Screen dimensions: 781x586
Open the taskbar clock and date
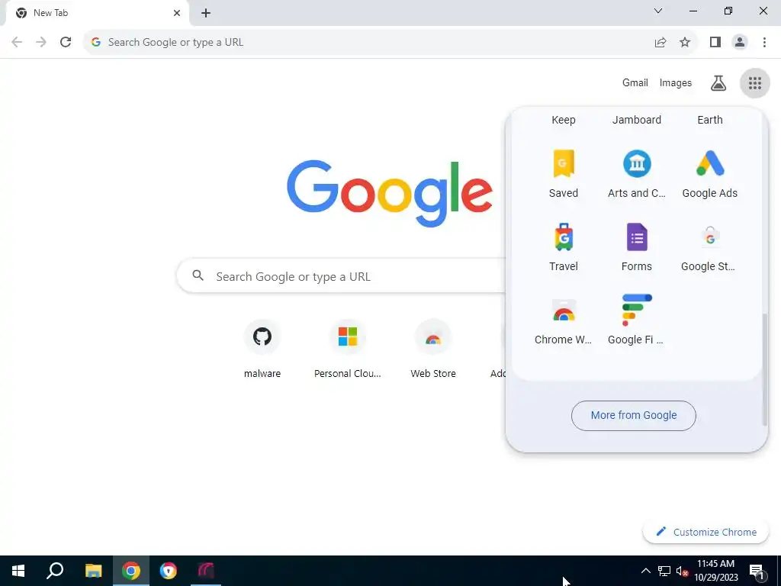[715, 571]
